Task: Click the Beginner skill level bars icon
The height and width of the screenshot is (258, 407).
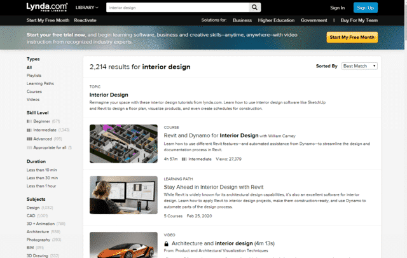Action: pyautogui.click(x=29, y=121)
